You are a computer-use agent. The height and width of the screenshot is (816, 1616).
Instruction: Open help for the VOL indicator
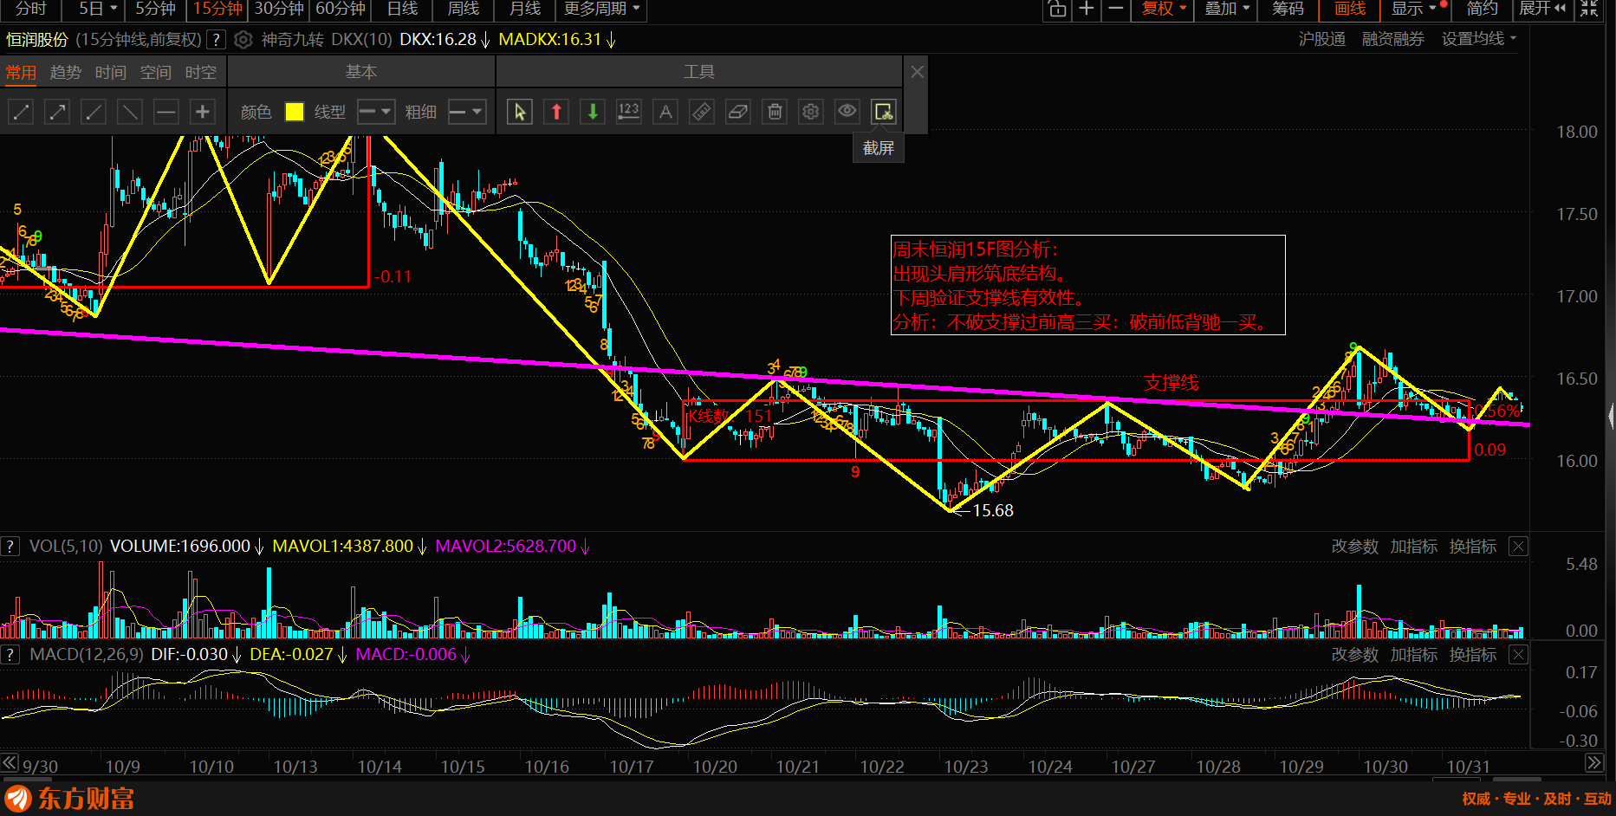[10, 547]
